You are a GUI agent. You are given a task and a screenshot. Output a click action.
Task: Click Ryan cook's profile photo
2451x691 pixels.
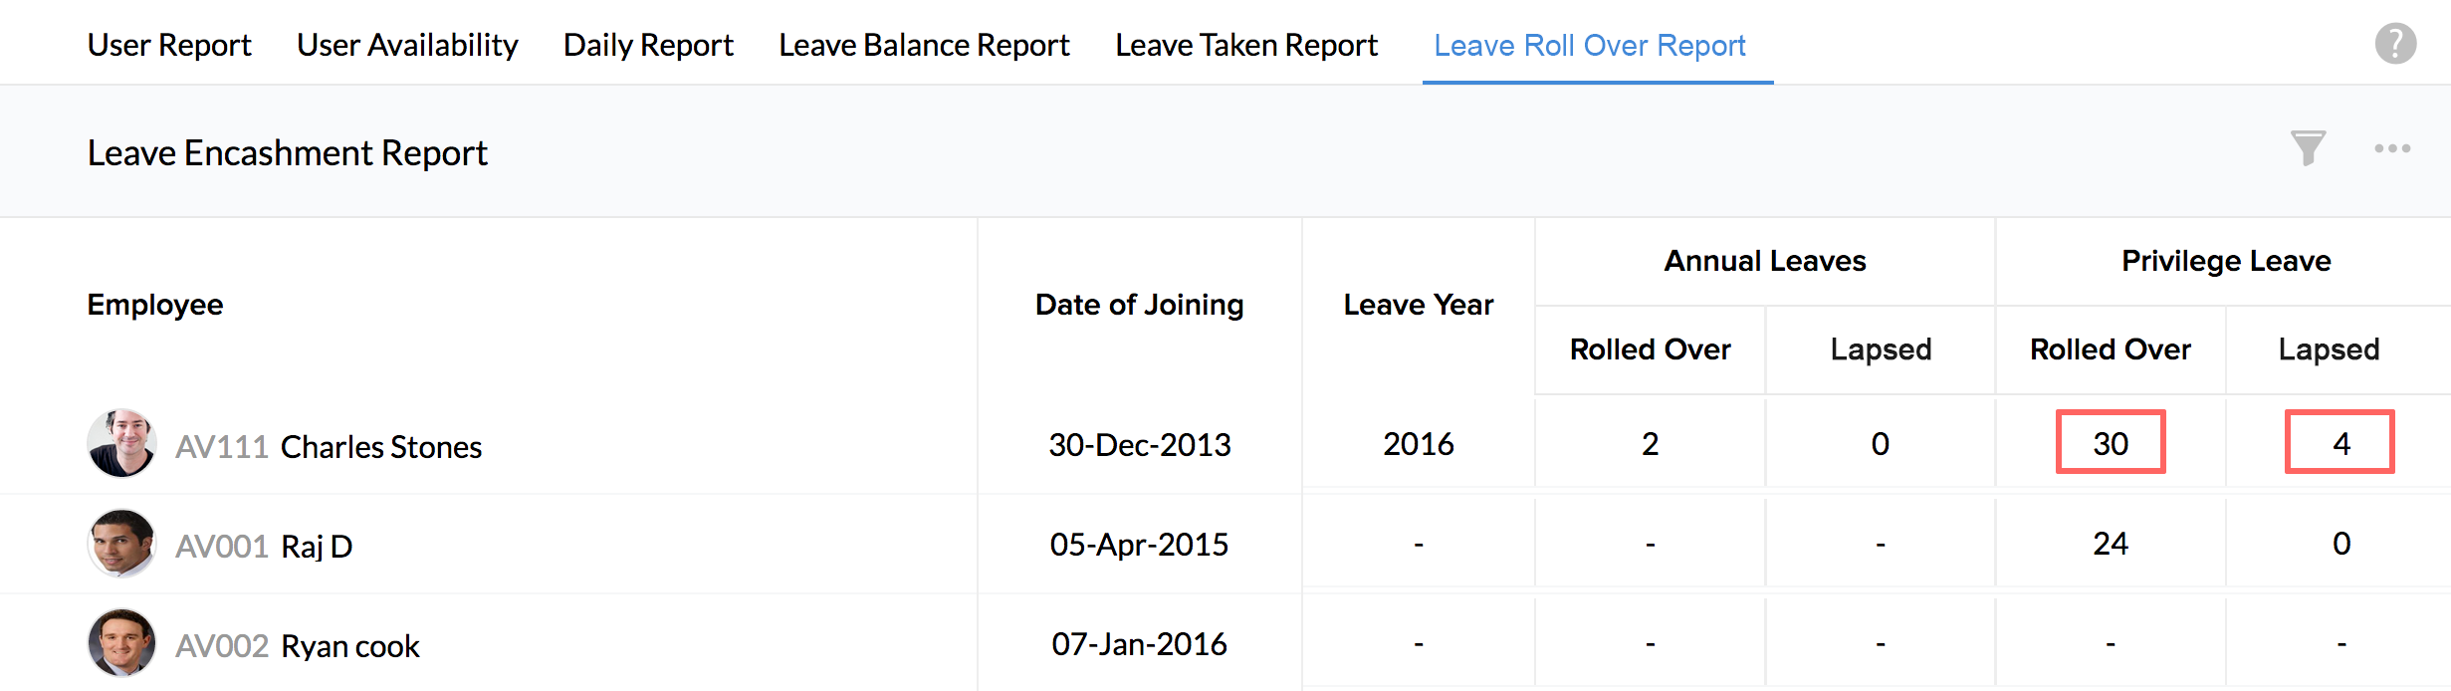tap(121, 643)
